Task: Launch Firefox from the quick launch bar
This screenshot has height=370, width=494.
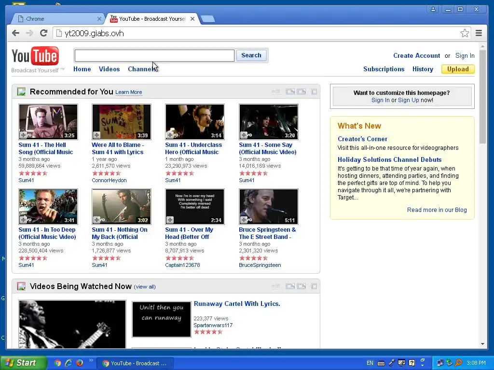Action: 80,363
